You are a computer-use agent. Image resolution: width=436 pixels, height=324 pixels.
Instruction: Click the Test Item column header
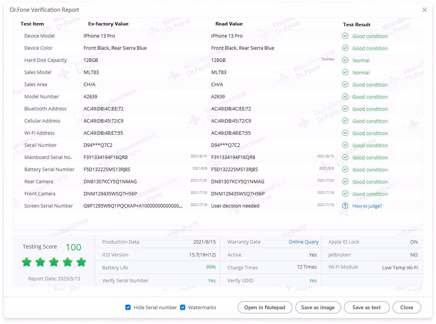(x=32, y=24)
